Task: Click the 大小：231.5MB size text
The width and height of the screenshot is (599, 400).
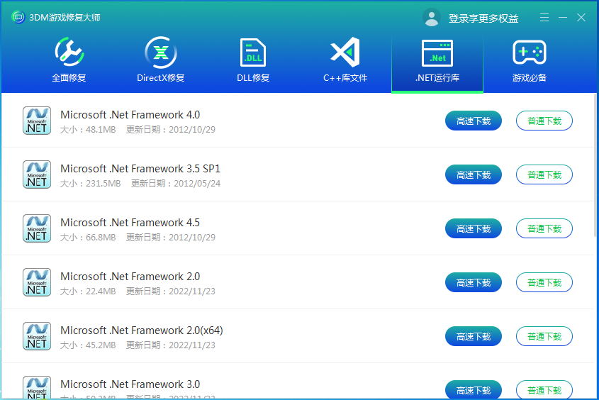Action: [x=91, y=184]
